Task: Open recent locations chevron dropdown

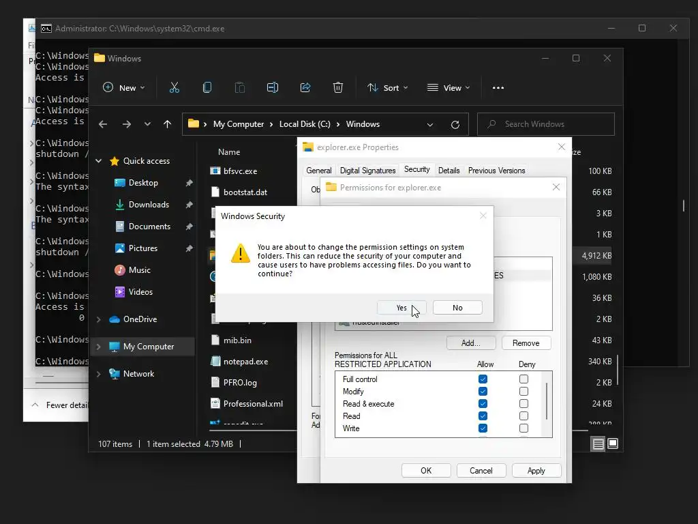Action: click(x=147, y=124)
